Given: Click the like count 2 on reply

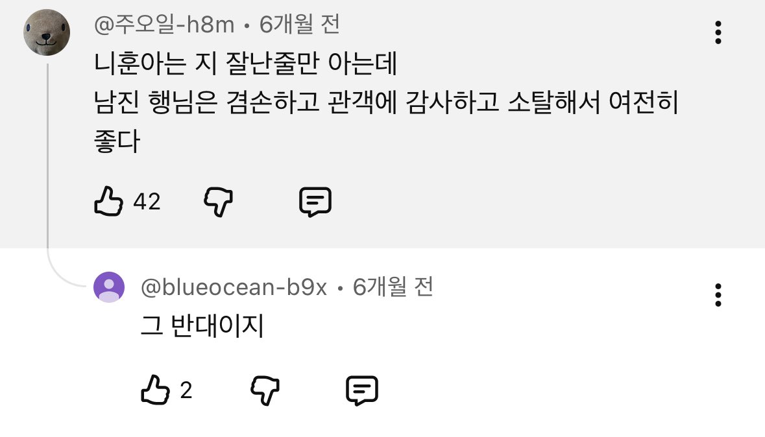Looking at the screenshot, I should (x=186, y=391).
